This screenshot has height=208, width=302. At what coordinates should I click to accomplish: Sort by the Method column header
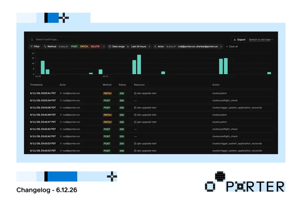coord(107,85)
